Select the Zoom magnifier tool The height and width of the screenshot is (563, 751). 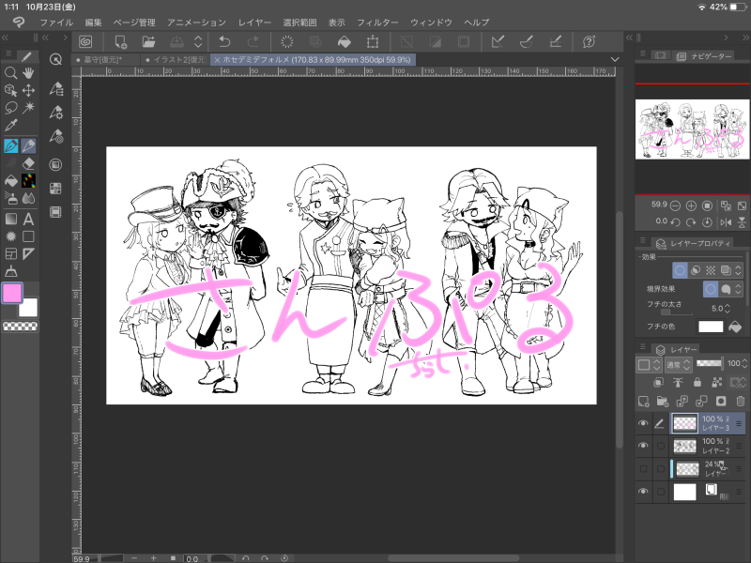click(x=10, y=73)
